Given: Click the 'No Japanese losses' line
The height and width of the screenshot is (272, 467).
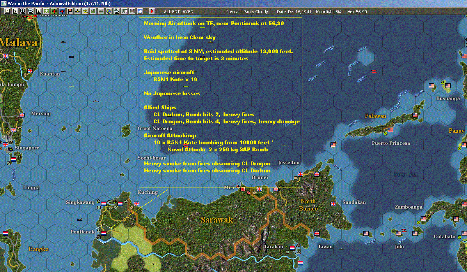Looking at the screenshot, I should pyautogui.click(x=172, y=93).
